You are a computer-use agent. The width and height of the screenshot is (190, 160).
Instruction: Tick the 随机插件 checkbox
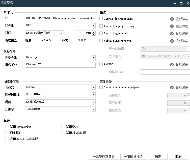7,132
